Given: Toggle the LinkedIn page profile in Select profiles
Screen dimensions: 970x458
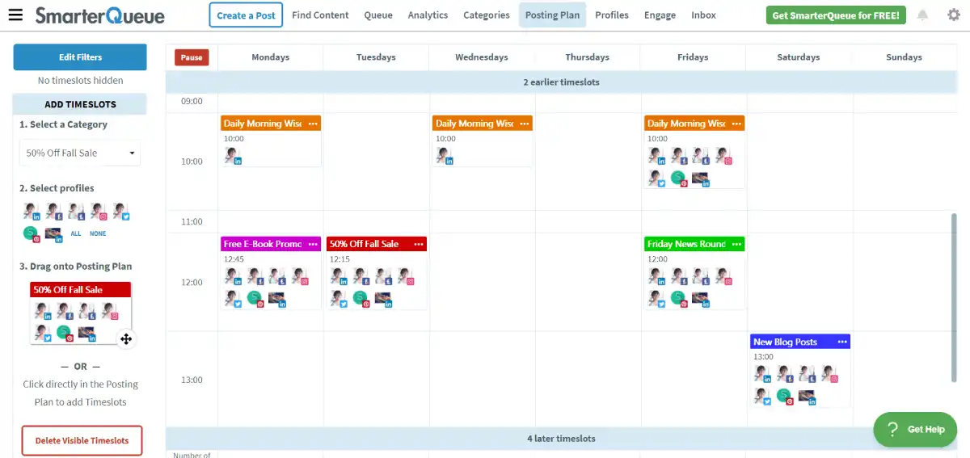Looking at the screenshot, I should point(53,234).
